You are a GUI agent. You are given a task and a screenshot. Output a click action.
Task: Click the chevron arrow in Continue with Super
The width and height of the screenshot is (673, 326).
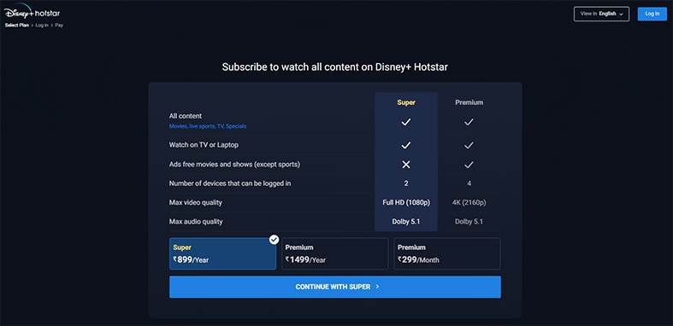pos(377,287)
